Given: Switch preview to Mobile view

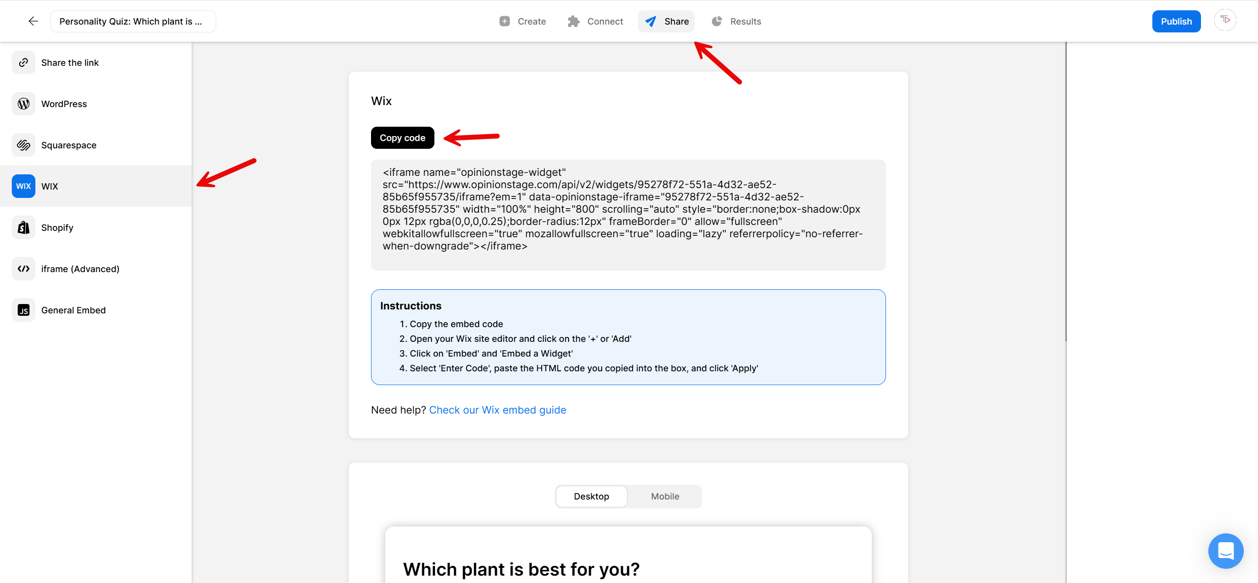Looking at the screenshot, I should 664,496.
